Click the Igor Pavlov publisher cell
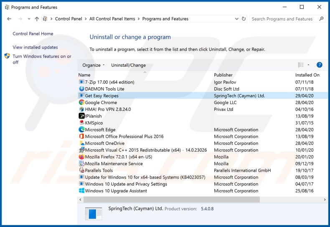The image size is (330, 227). (x=225, y=82)
